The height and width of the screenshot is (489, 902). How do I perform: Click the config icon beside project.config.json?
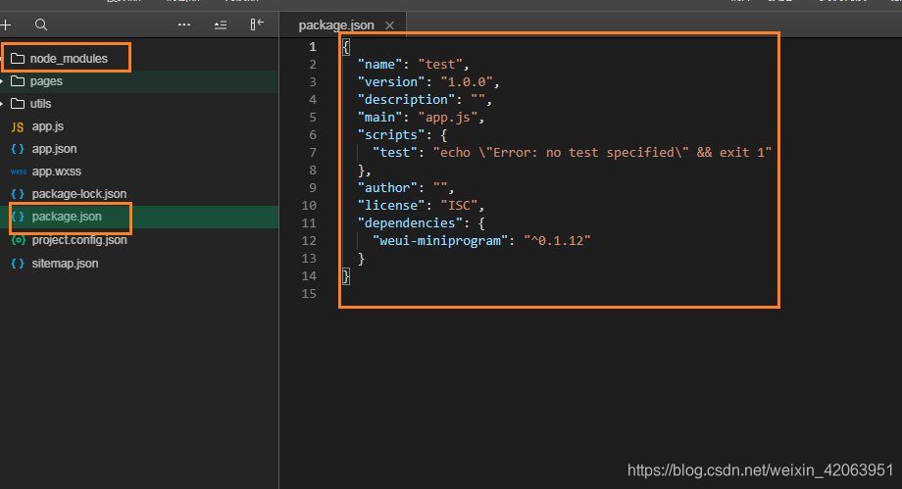pos(19,240)
